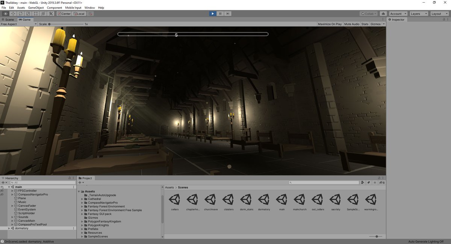
Task: Toggle hidden packages visibility icon
Action: click(381, 183)
